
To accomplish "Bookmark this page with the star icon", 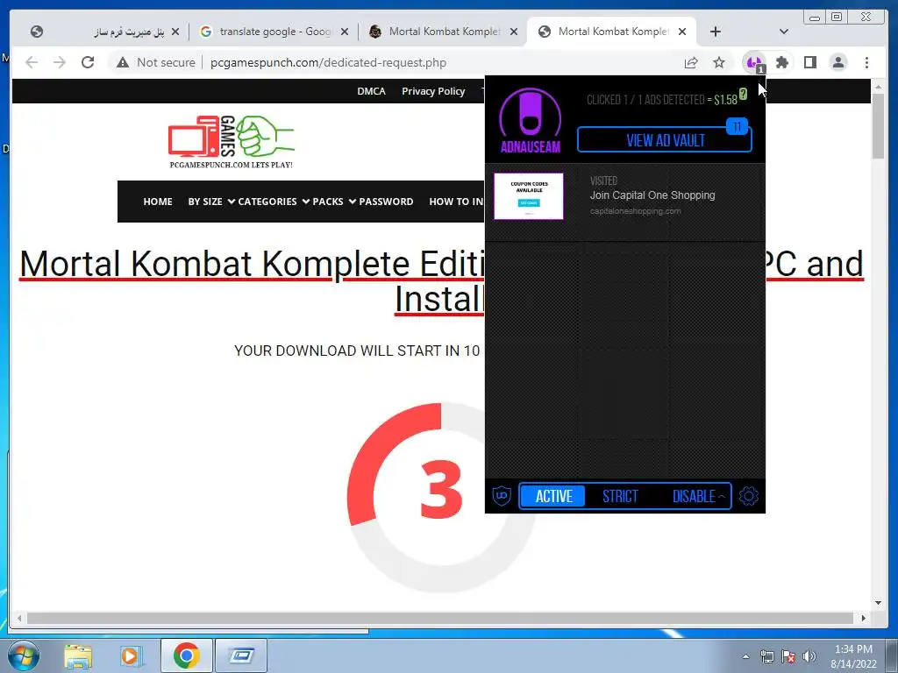I will click(719, 62).
